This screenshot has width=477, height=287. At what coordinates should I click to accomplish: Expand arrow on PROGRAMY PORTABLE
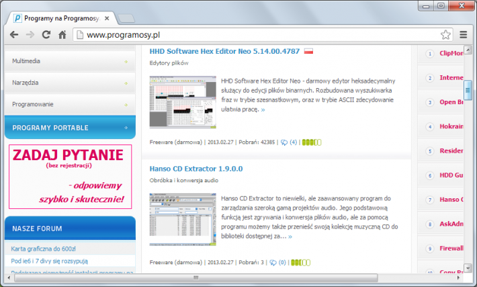click(x=126, y=128)
